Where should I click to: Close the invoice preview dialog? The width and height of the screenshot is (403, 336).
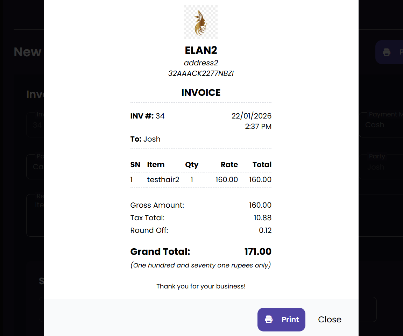(330, 319)
